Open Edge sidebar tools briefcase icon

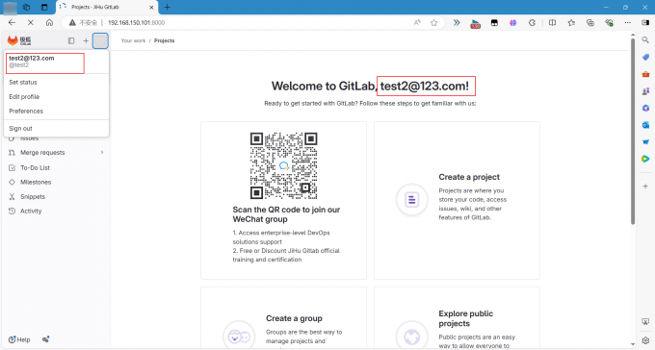pyautogui.click(x=645, y=74)
